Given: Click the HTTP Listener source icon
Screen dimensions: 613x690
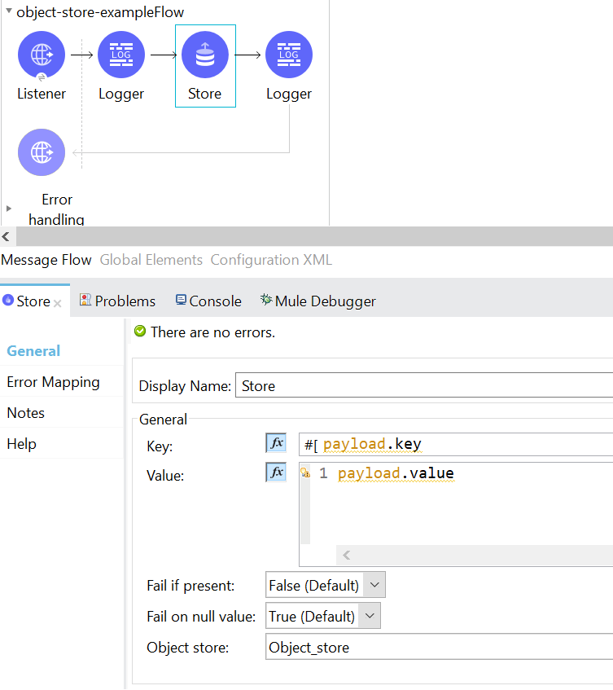Looking at the screenshot, I should click(x=42, y=55).
